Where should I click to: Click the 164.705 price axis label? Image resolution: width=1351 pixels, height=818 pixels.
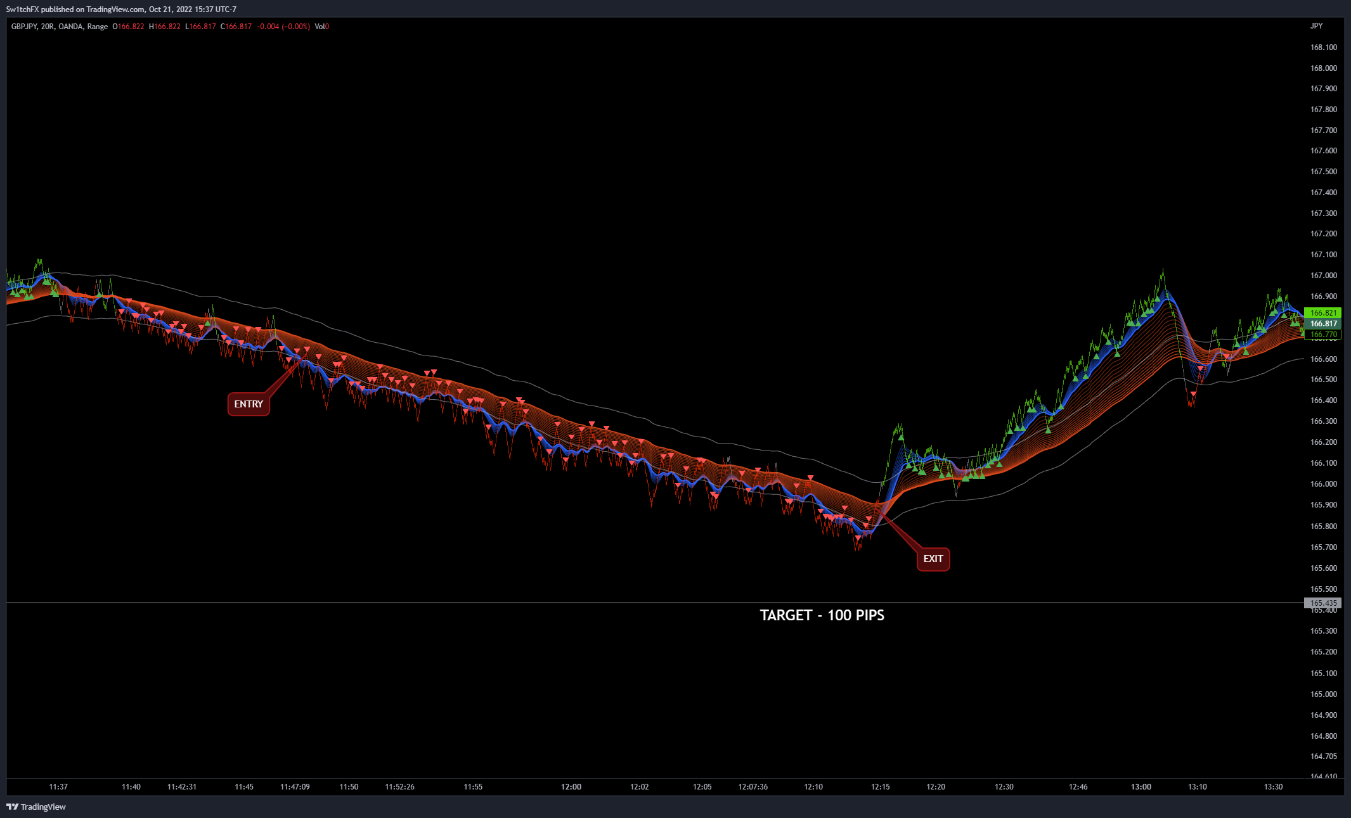tap(1324, 757)
